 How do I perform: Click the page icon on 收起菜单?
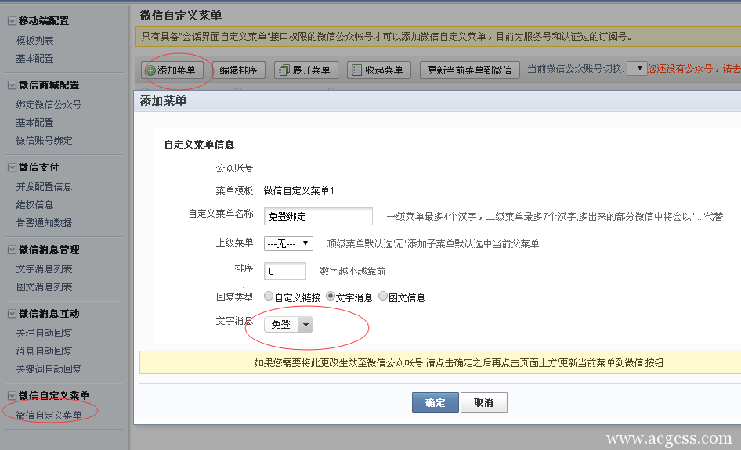pyautogui.click(x=356, y=71)
